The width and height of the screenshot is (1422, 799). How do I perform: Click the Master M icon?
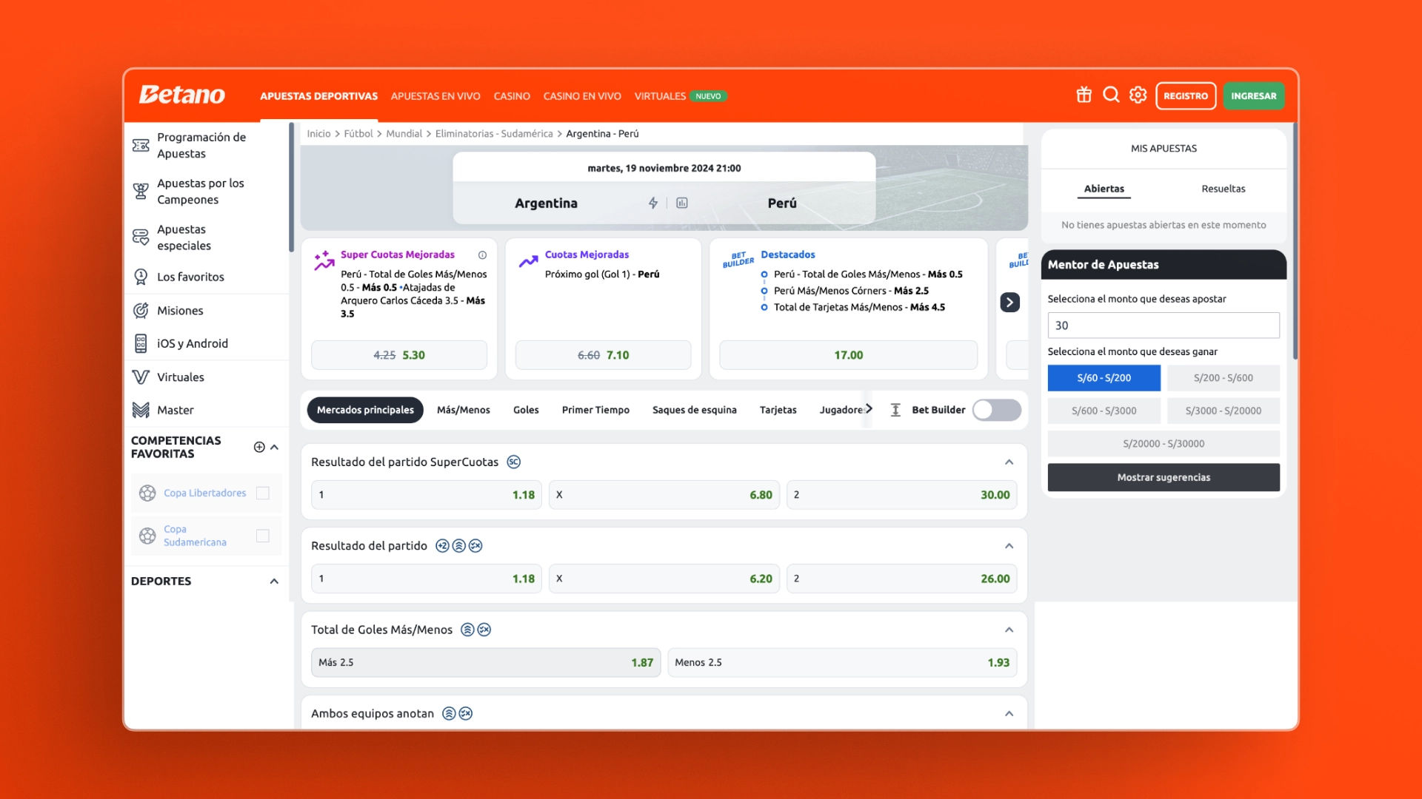[x=141, y=410]
